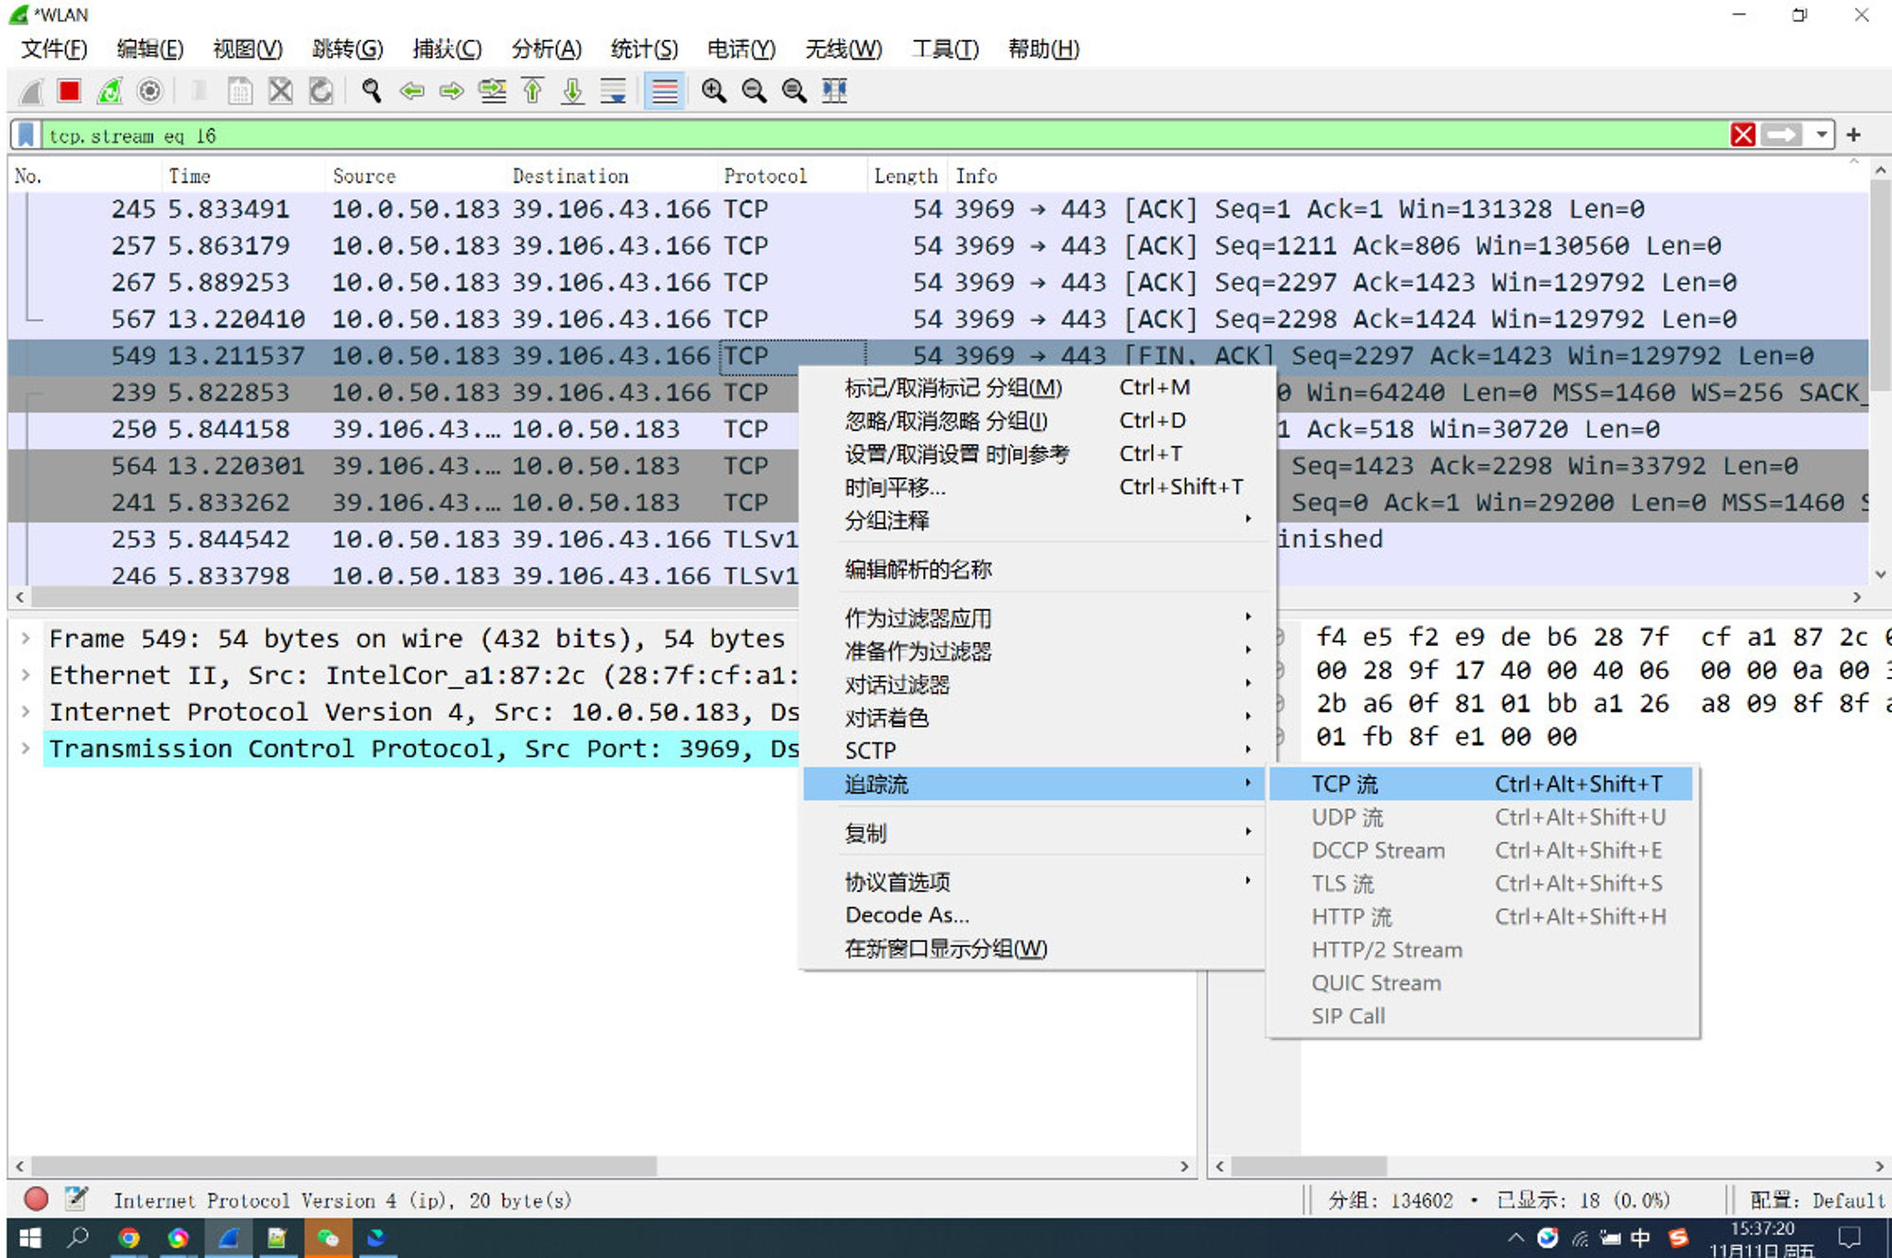Screen dimensions: 1892x1258
Task: Expand the Frame 549 tree row
Action: [x=26, y=638]
